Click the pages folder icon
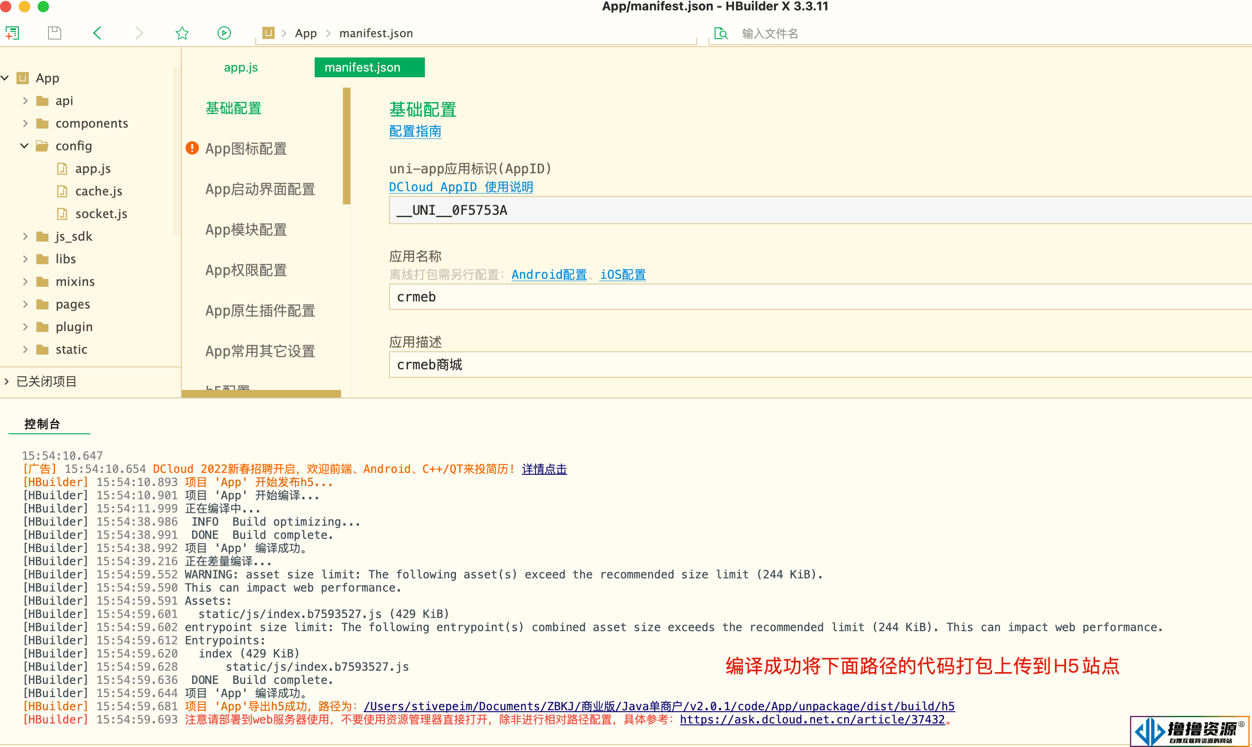Screen dimensions: 1252x747 point(43,305)
